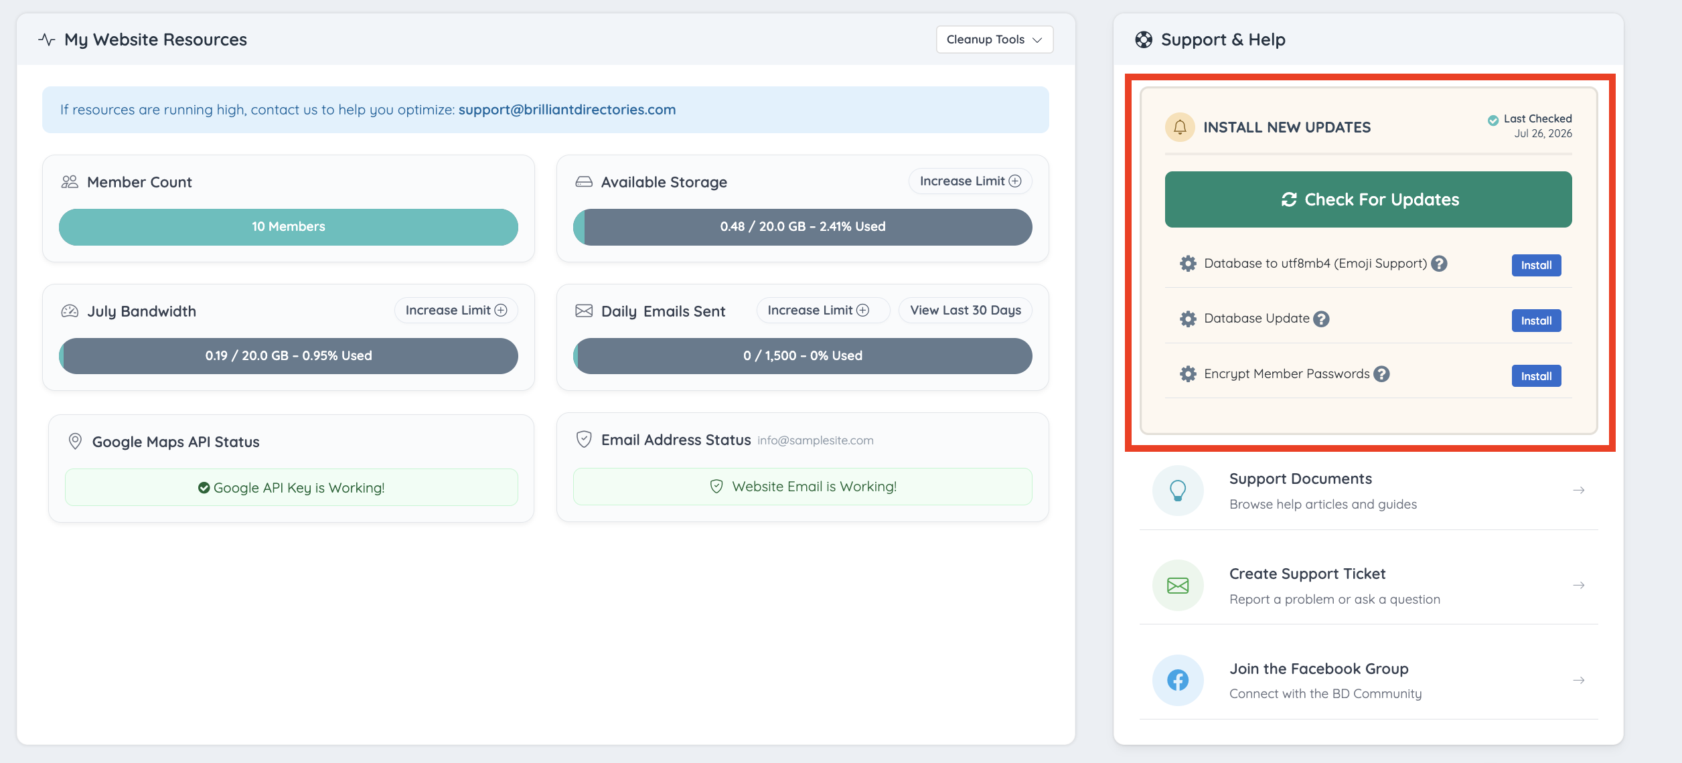Click the info@samplesite.com address text
Image resolution: width=1682 pixels, height=763 pixels.
point(816,440)
